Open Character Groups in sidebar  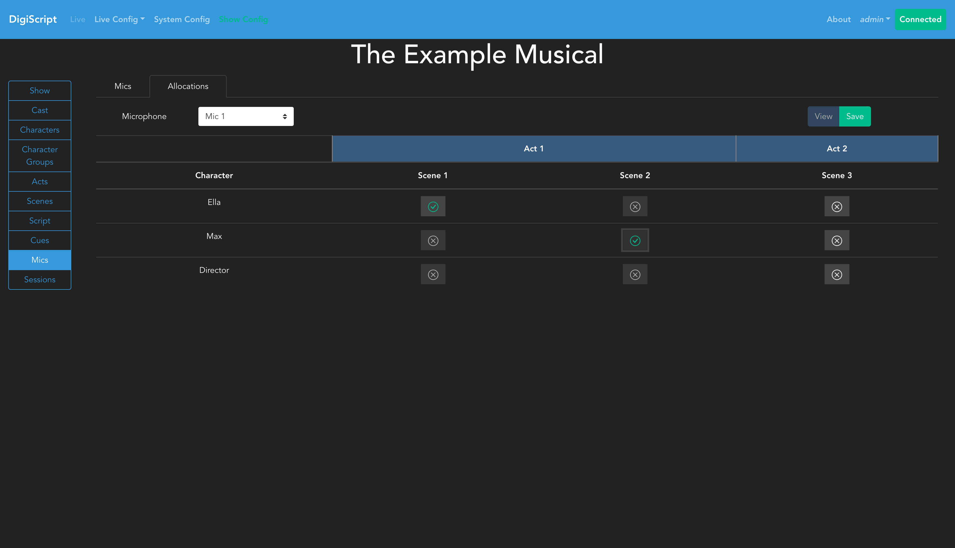(x=40, y=156)
